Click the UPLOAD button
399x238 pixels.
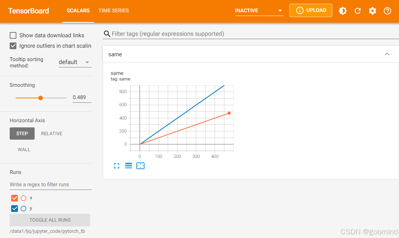(x=311, y=10)
